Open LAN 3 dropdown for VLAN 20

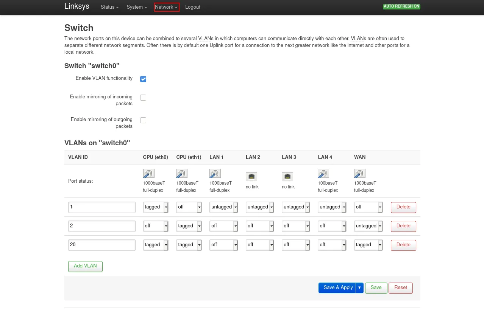click(296, 245)
